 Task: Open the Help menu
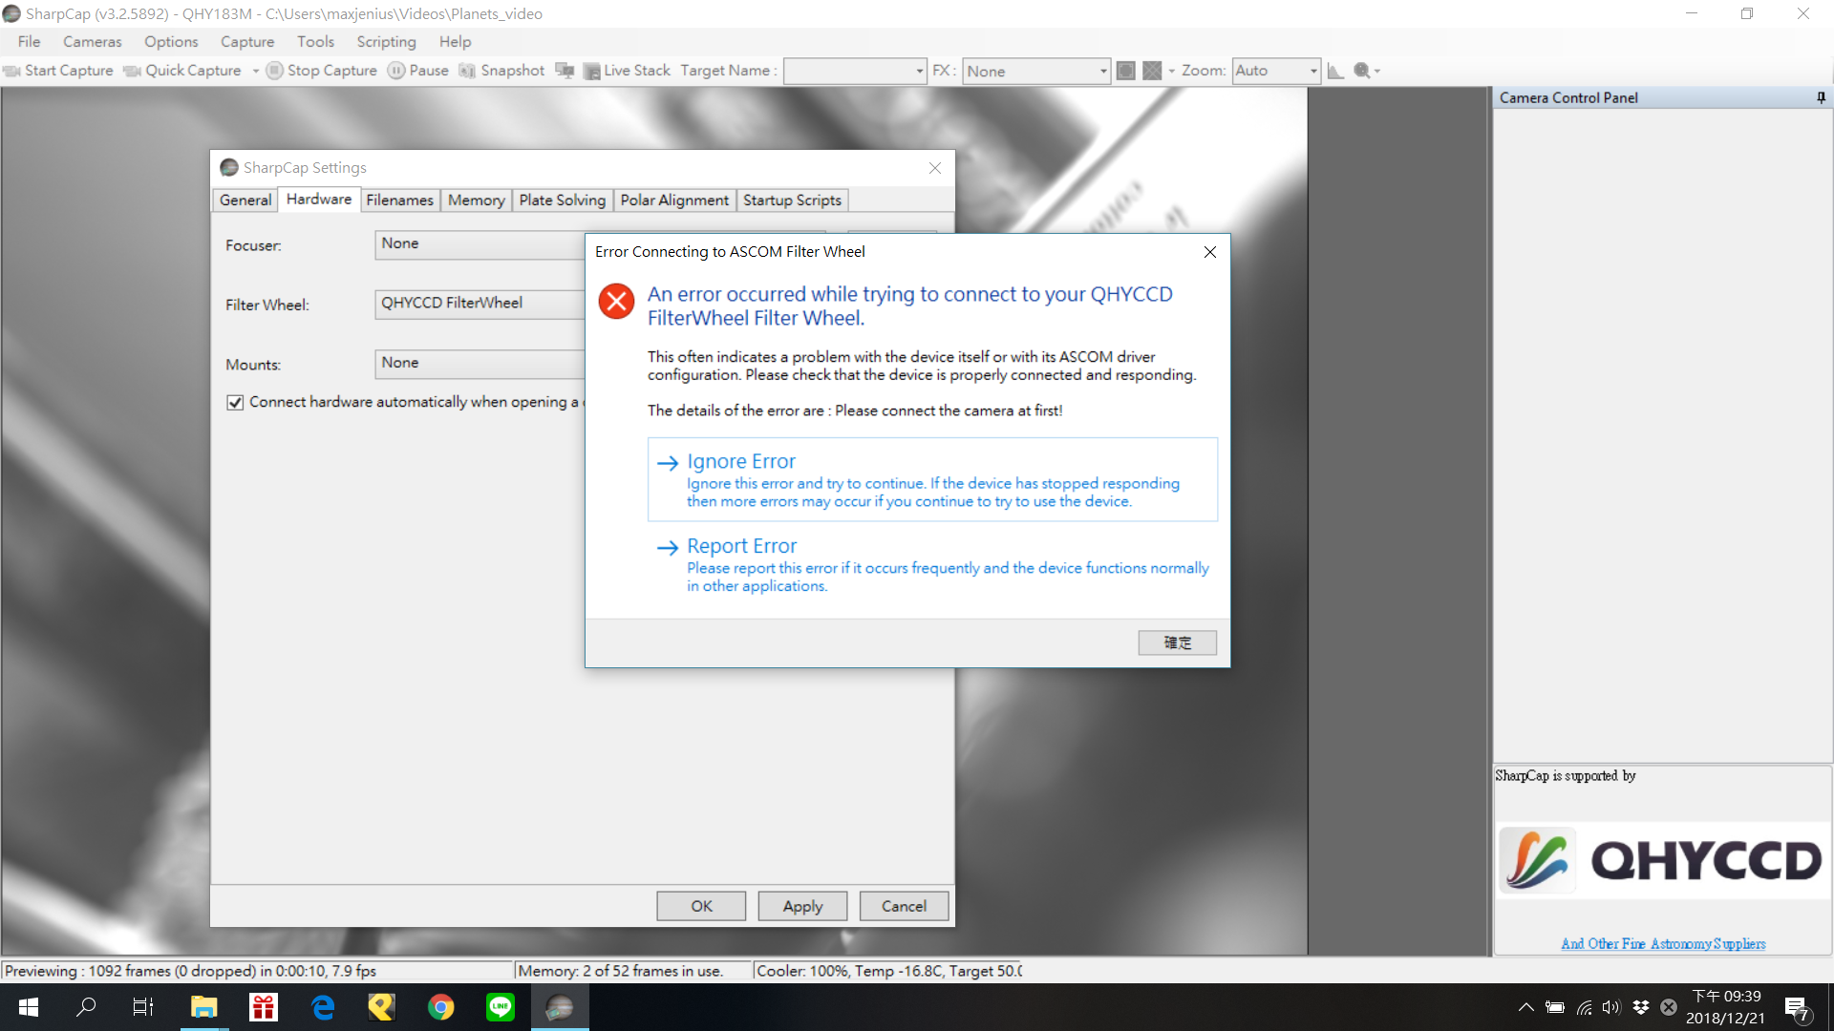pyautogui.click(x=455, y=42)
